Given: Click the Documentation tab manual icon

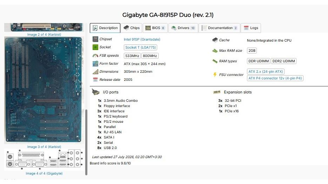Looking at the screenshot, I should tap(204, 28).
